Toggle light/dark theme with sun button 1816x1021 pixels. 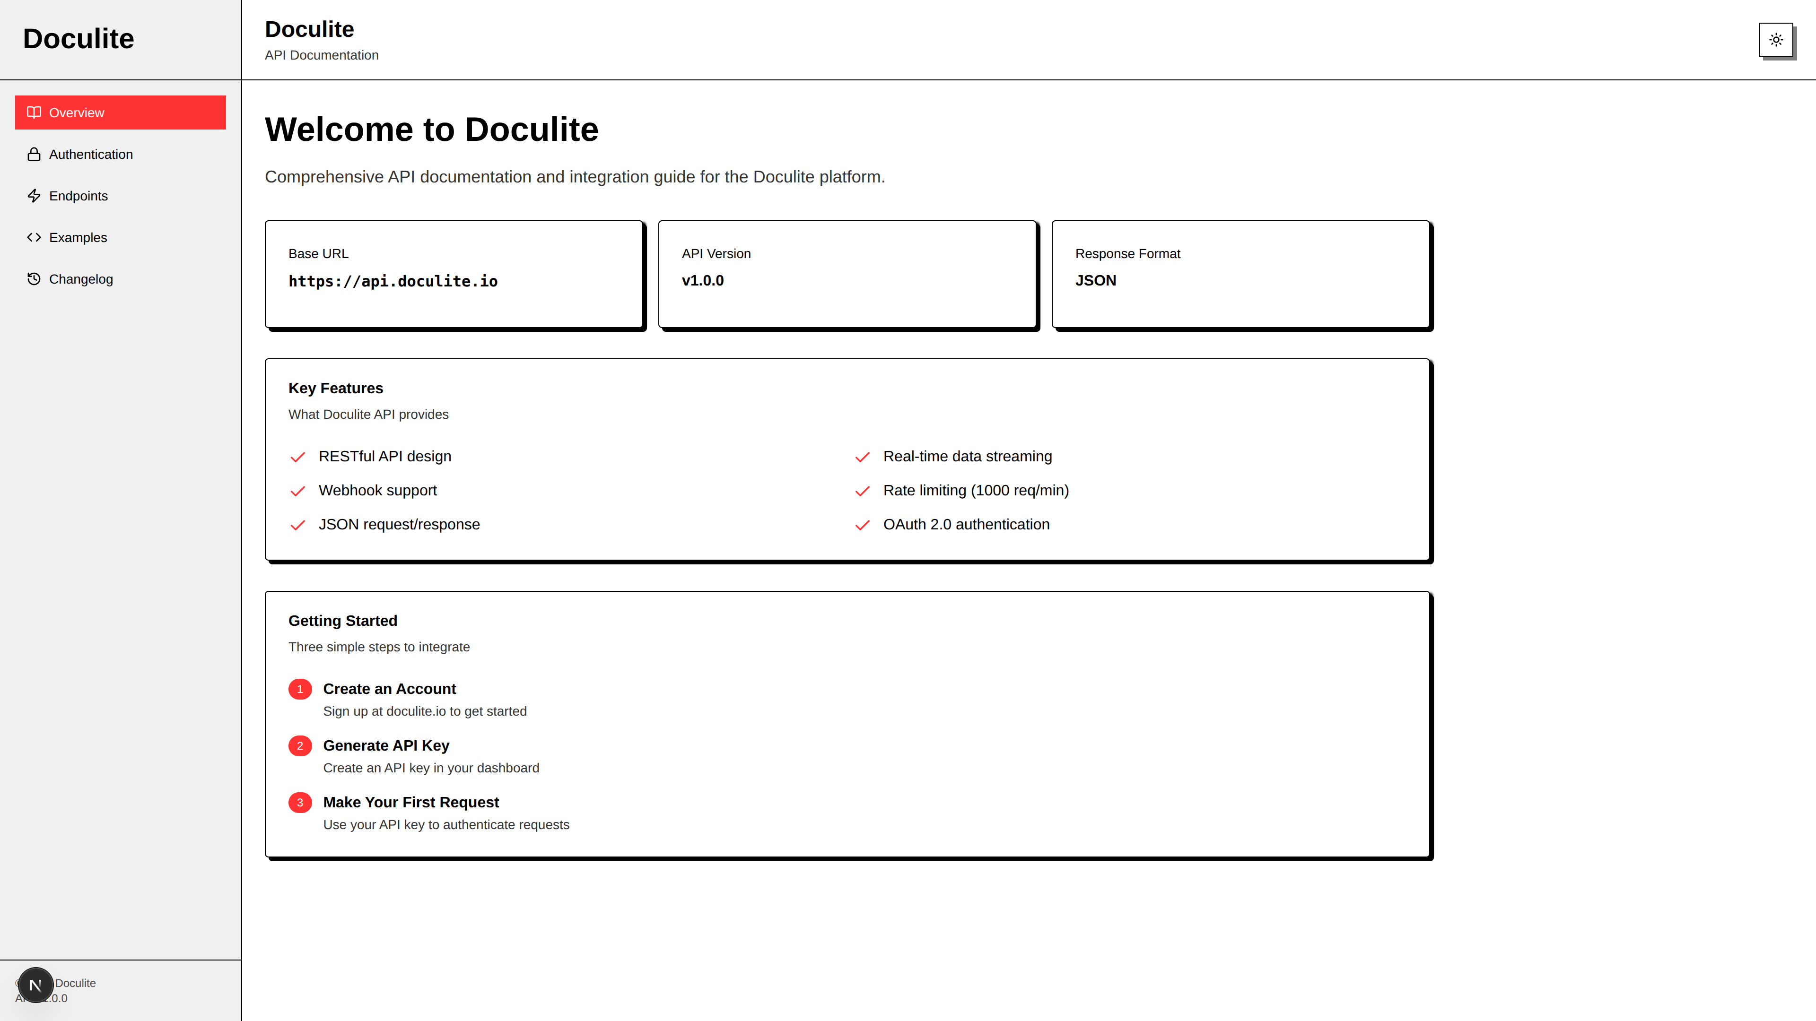[x=1776, y=40]
